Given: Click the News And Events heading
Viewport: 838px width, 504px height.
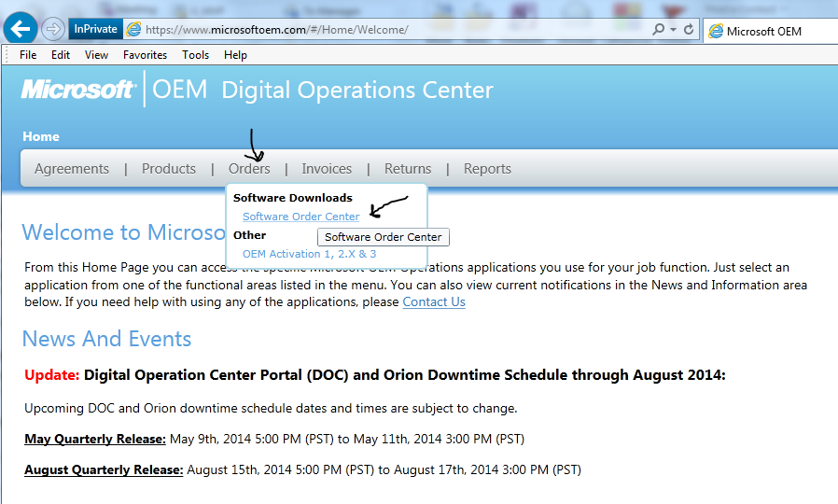Looking at the screenshot, I should [x=107, y=339].
